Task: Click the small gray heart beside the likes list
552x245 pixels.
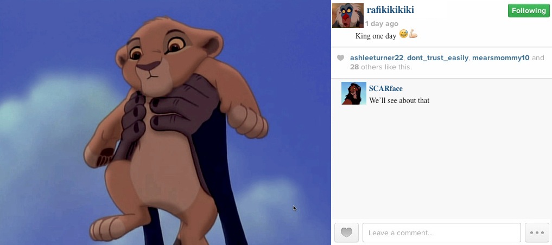Action: coord(340,57)
